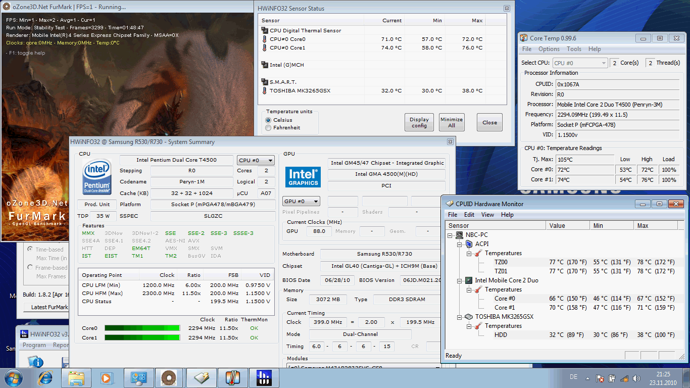The height and width of the screenshot is (388, 690).
Task: Click TOSHIBA MK3265GSX drive icon in tree
Action: coord(468,317)
